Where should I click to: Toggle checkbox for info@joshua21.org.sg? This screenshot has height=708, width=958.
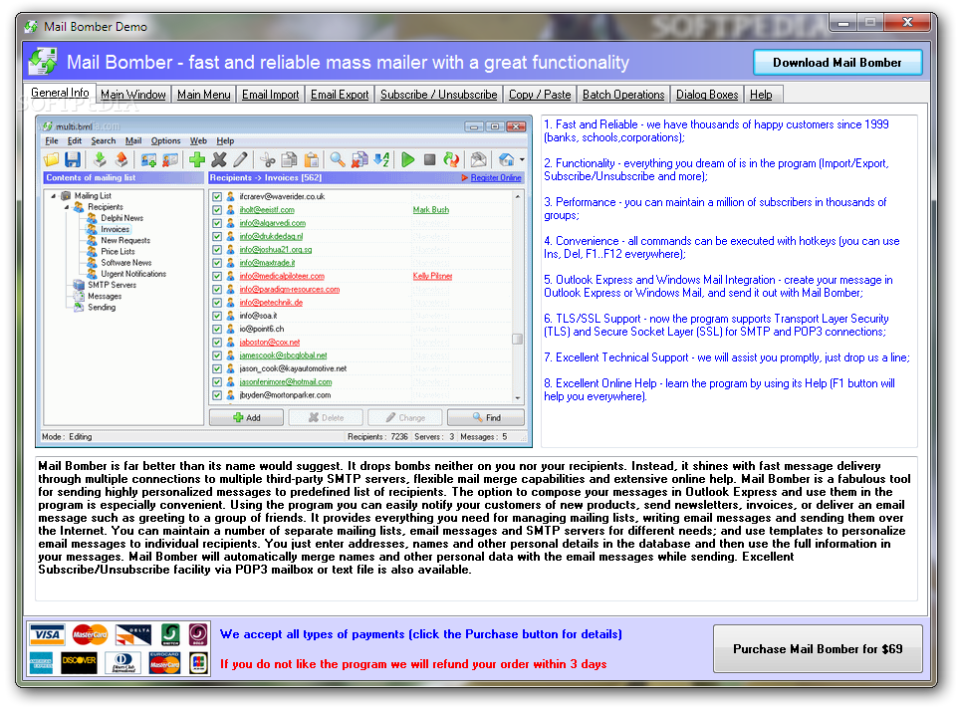[217, 250]
